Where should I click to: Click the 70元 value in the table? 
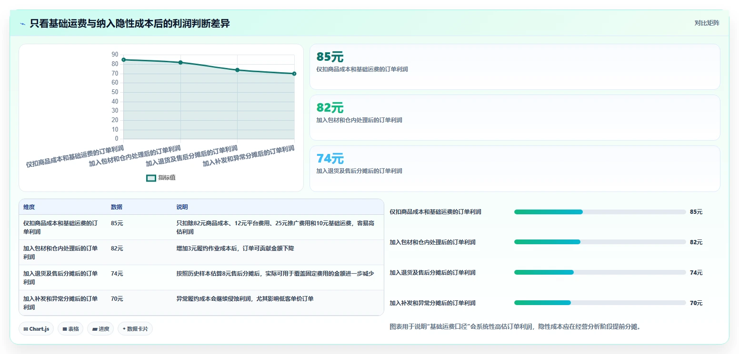coord(117,298)
